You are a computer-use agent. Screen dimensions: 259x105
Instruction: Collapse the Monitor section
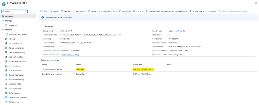3,30
